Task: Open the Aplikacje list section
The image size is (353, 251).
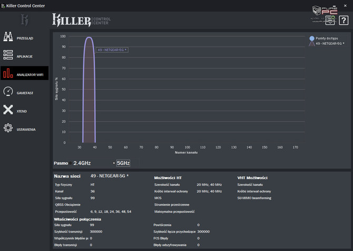Action: click(x=25, y=56)
